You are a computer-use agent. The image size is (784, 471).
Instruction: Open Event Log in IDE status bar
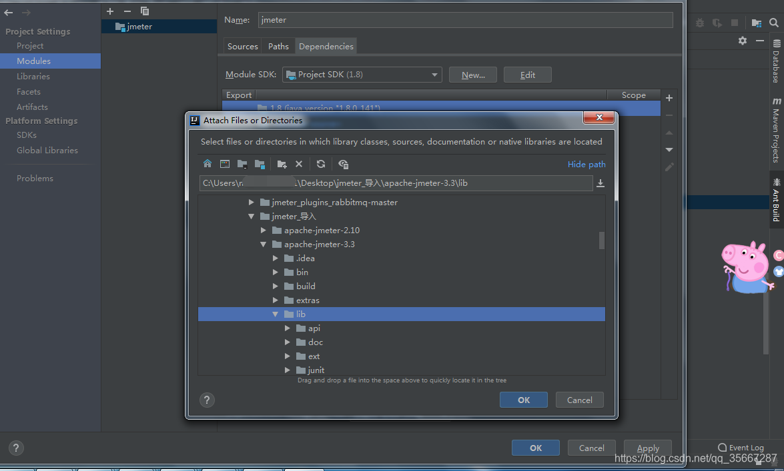click(x=741, y=448)
